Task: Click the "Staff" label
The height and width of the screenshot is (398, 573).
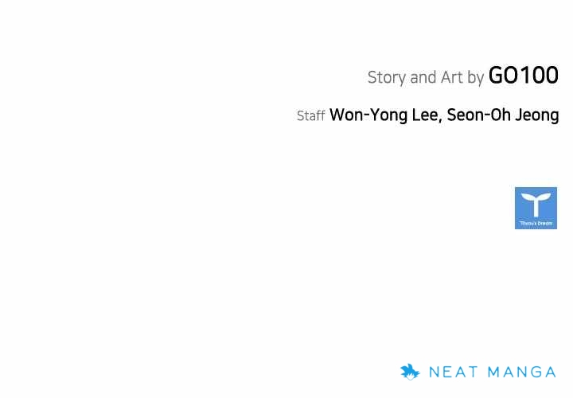Action: [310, 116]
